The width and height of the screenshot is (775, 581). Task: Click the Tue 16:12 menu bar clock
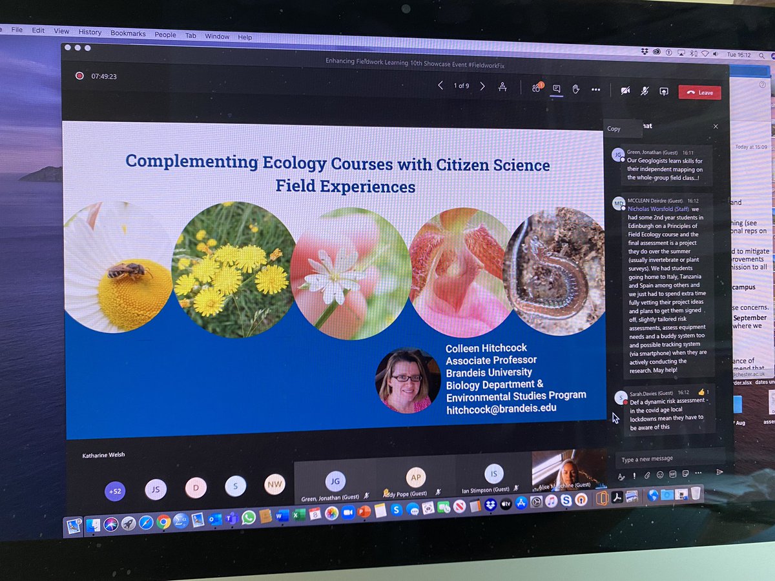tap(739, 55)
